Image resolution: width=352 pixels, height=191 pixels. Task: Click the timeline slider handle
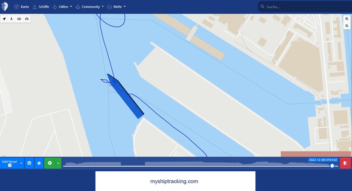click(332, 166)
